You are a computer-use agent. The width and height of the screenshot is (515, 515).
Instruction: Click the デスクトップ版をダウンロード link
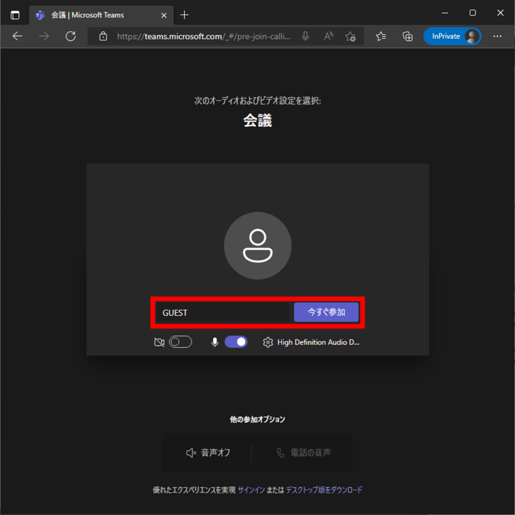click(324, 490)
